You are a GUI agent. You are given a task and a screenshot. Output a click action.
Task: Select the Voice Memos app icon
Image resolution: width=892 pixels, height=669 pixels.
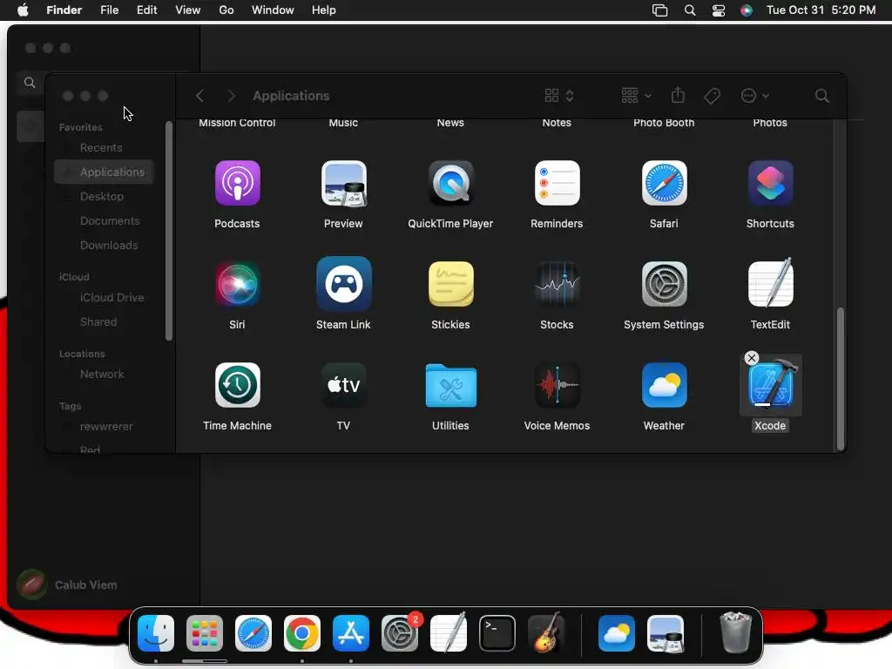pos(557,385)
